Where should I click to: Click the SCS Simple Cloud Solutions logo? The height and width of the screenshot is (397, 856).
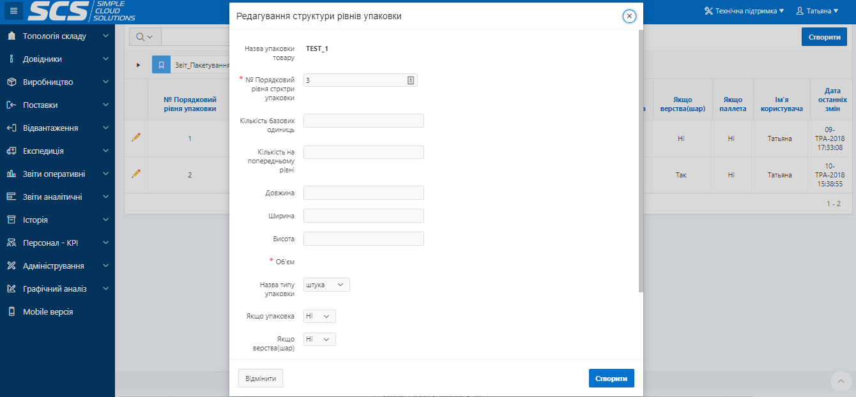tap(81, 11)
